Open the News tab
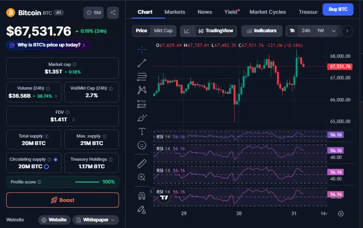The width and height of the screenshot is (363, 228). click(x=205, y=12)
